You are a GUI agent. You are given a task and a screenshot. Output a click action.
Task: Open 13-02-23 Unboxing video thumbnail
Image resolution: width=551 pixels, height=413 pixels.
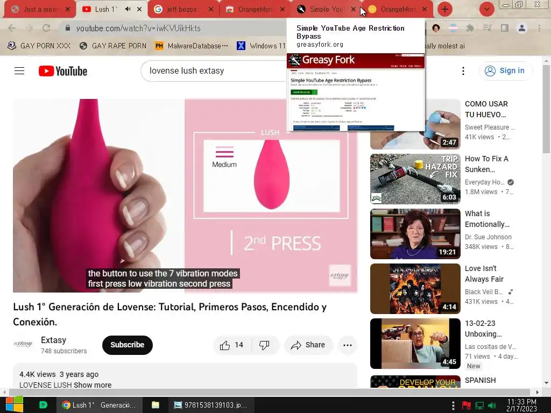(415, 344)
